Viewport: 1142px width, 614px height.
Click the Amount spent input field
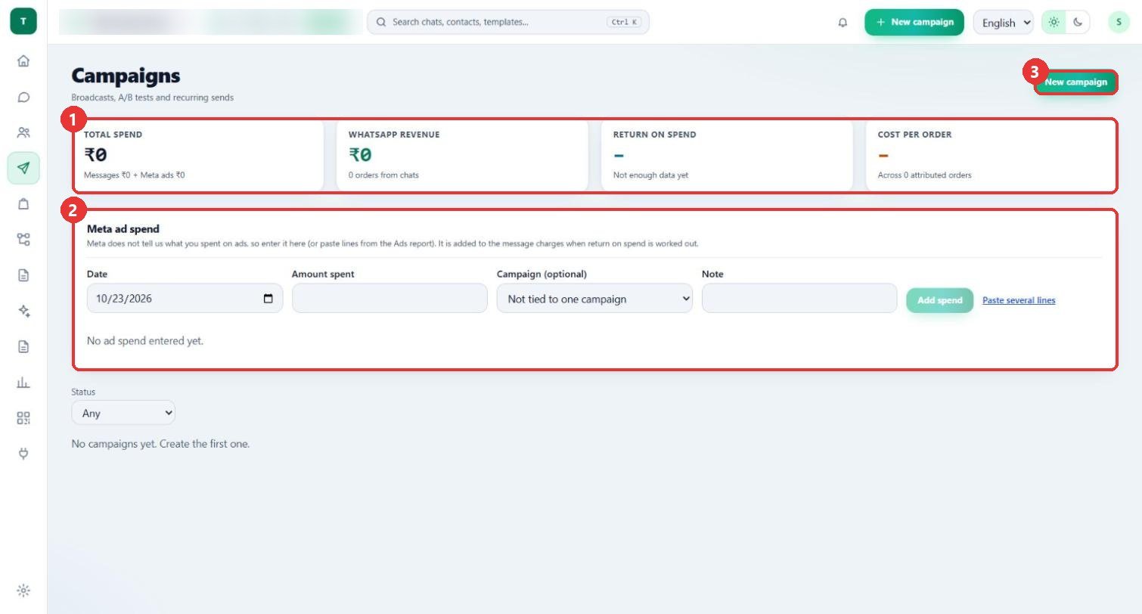(389, 299)
